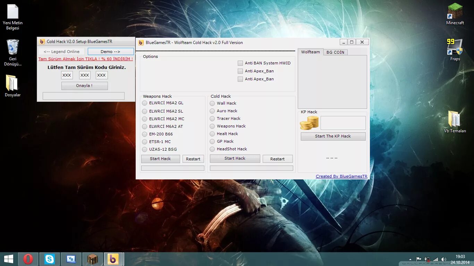Switch to the BG COİN tab

point(335,52)
